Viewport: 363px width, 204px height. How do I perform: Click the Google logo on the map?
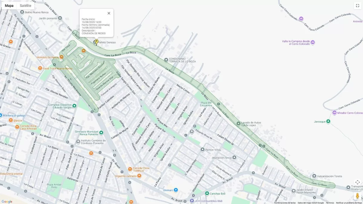pyautogui.click(x=7, y=201)
